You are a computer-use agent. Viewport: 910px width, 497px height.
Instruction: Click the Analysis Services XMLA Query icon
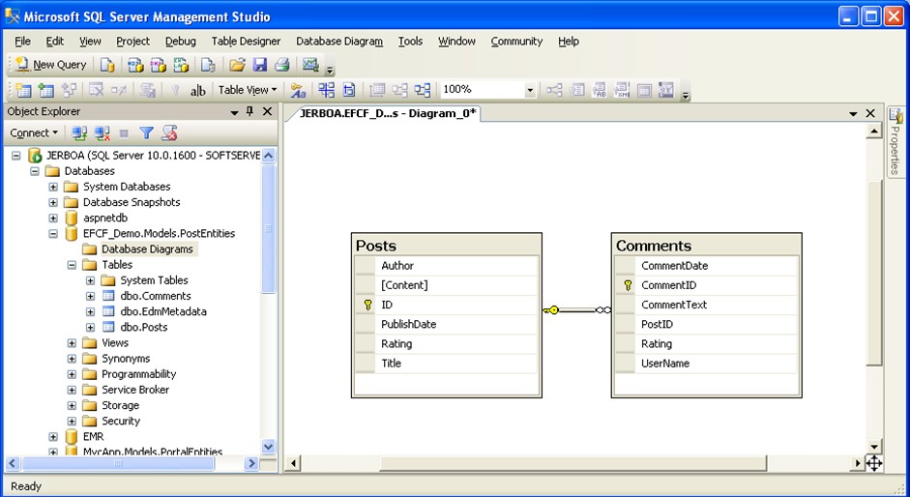[181, 65]
